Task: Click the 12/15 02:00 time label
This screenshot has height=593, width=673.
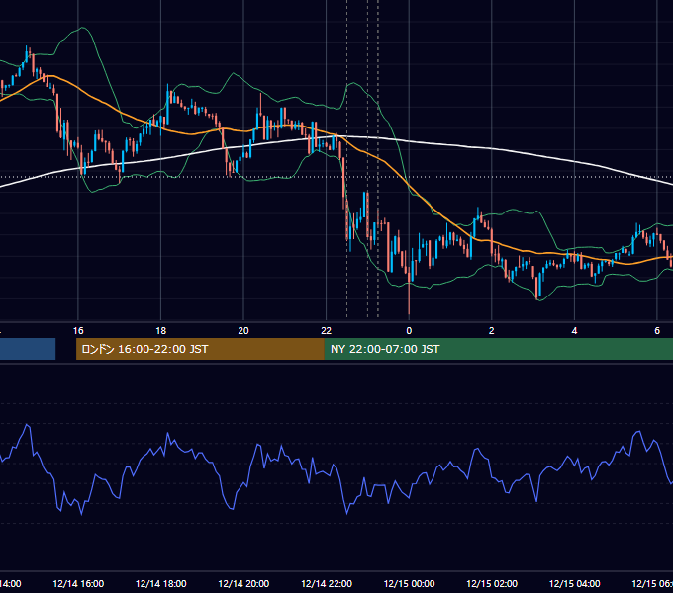Action: tap(492, 583)
